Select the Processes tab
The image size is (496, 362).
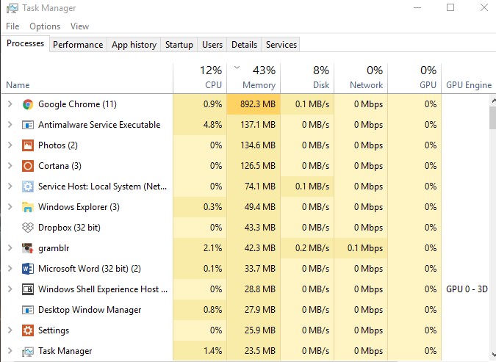25,43
